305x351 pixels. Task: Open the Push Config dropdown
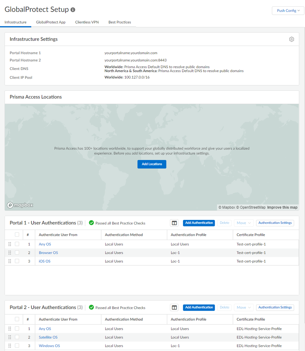click(288, 11)
